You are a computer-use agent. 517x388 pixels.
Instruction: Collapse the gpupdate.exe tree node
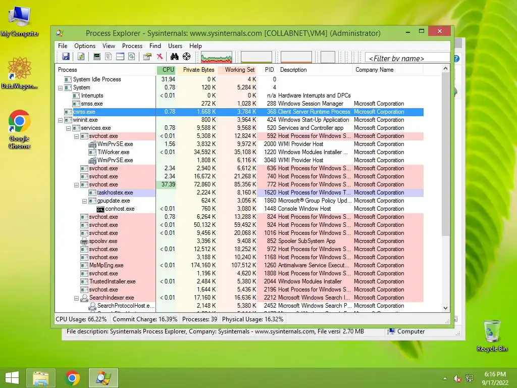(x=84, y=201)
